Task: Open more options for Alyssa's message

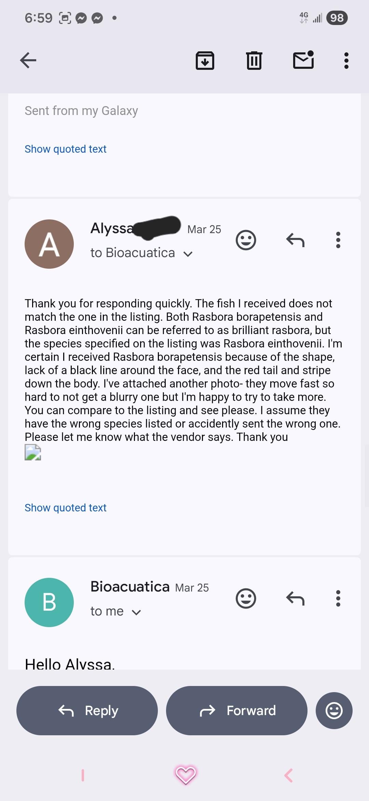Action: (338, 240)
